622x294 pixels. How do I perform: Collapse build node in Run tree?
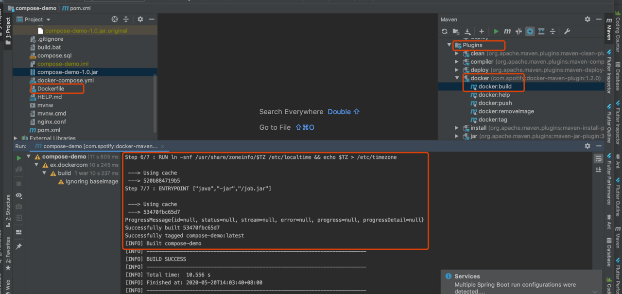click(x=44, y=173)
